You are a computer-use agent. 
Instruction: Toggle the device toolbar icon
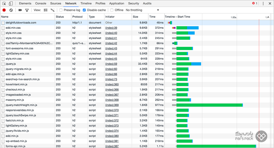(11, 3)
